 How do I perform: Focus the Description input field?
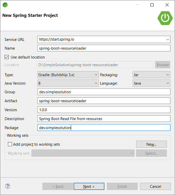(104, 119)
